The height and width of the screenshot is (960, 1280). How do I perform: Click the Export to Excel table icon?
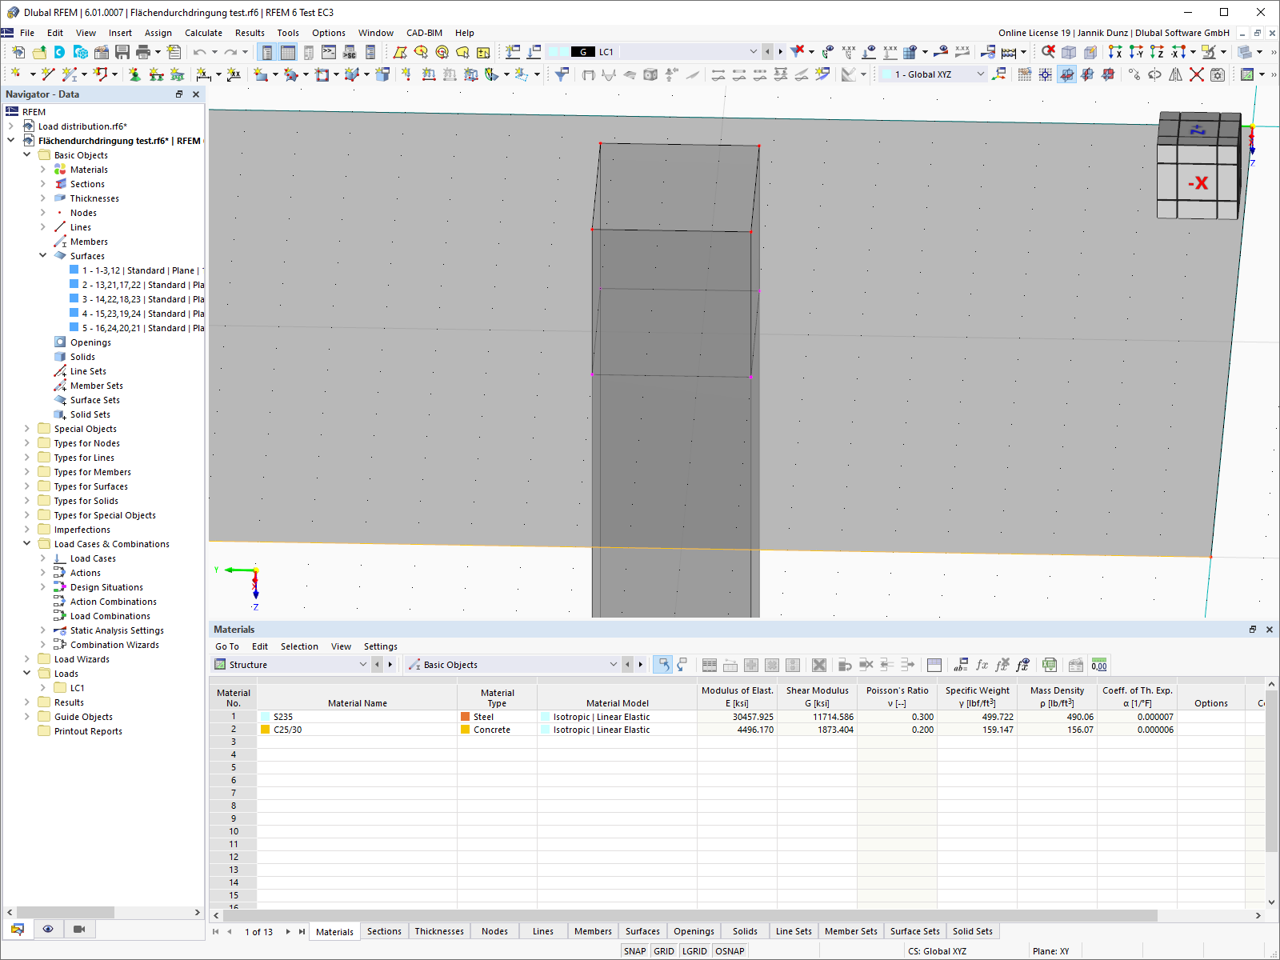coord(1050,665)
